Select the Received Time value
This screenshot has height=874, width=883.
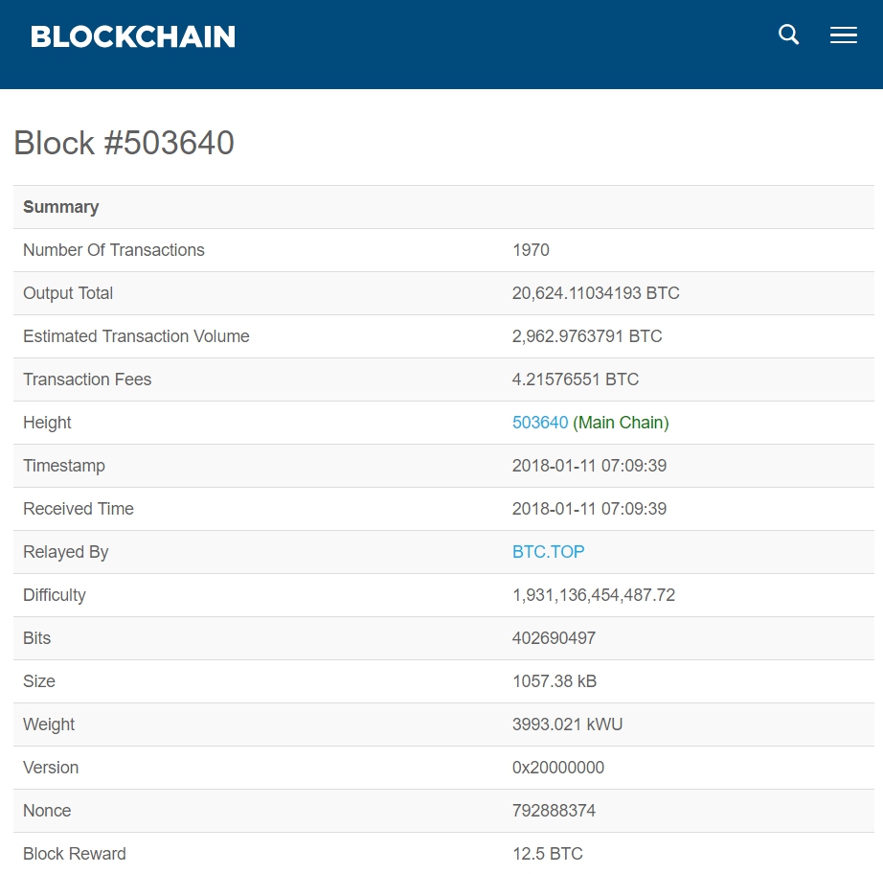point(589,509)
